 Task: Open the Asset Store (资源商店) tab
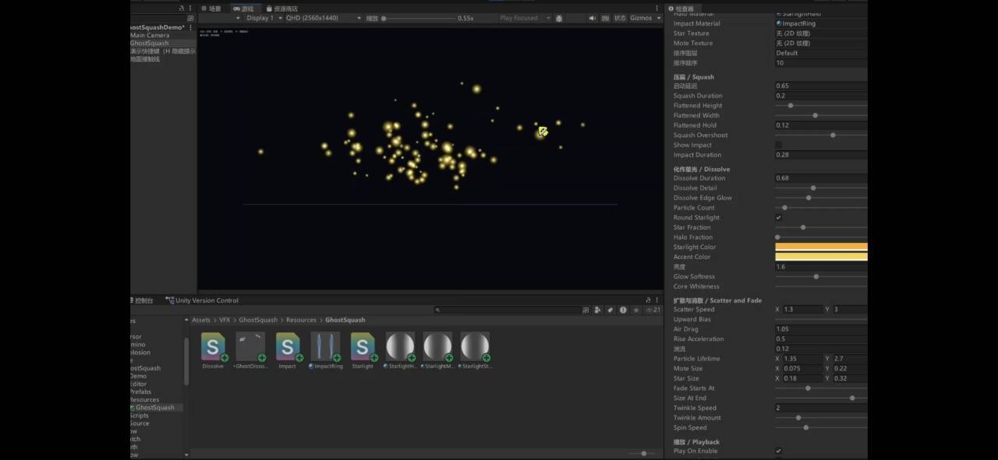pyautogui.click(x=281, y=9)
